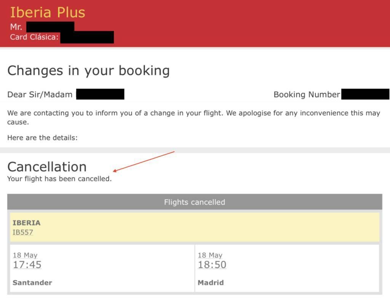The height and width of the screenshot is (299, 390).
Task: Click the Iberia Plus header title
Action: point(48,13)
